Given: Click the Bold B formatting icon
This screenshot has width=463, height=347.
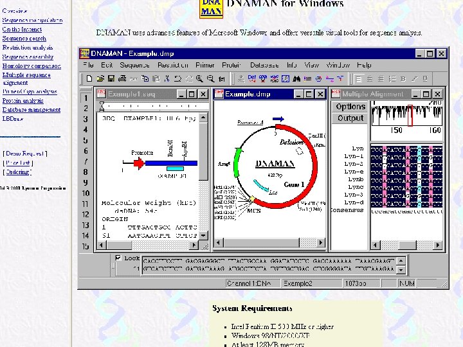Looking at the screenshot, I should 403,79.
